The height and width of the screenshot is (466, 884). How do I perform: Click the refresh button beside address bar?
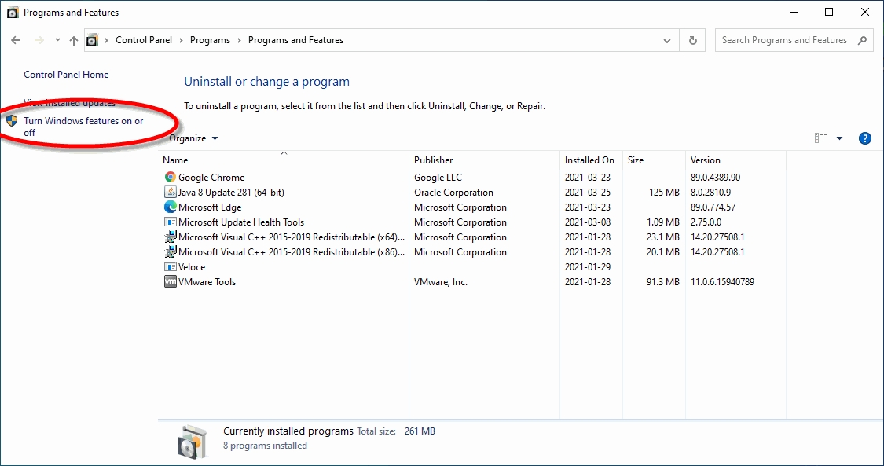[692, 40]
